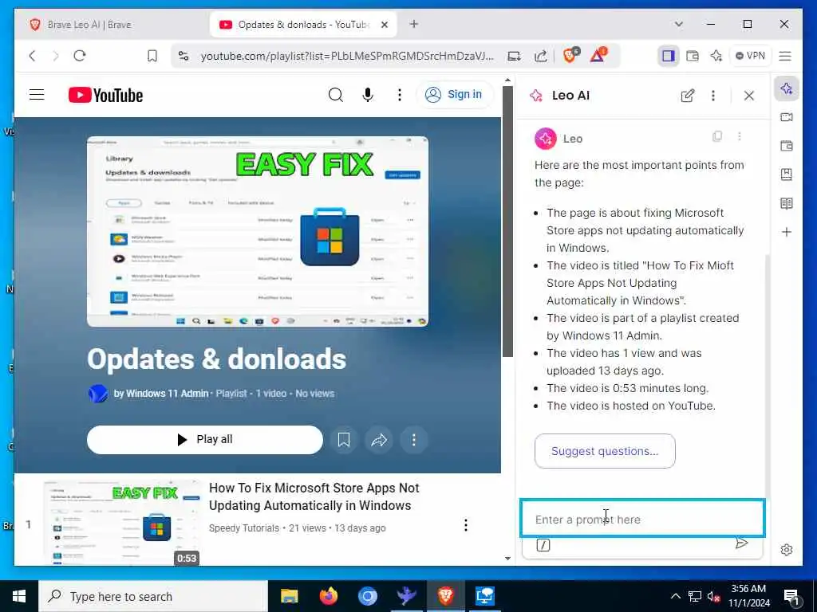Open Windows 11 Admin channel link
Image resolution: width=817 pixels, height=612 pixels.
[161, 394]
